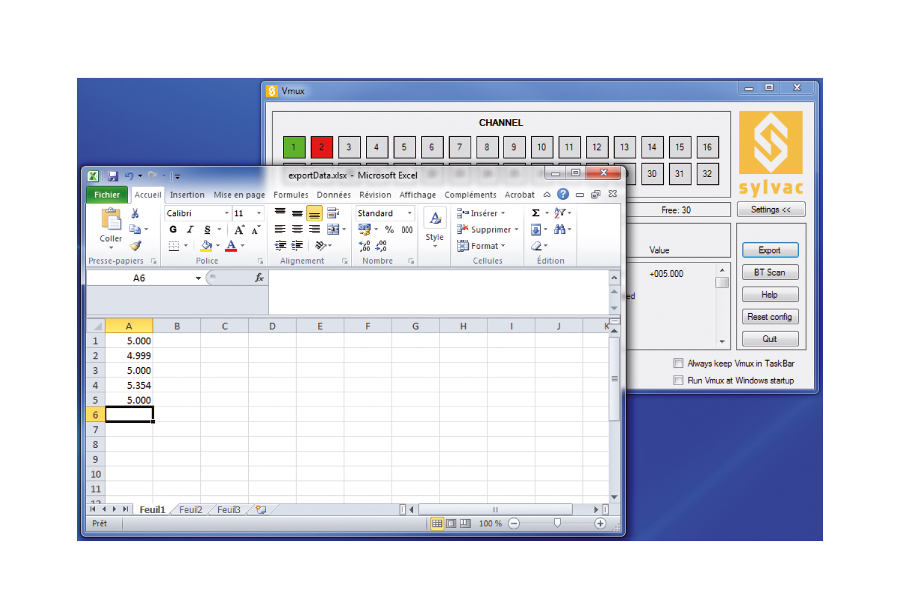Decrease font size with small A icon
897x598 pixels.
[255, 229]
